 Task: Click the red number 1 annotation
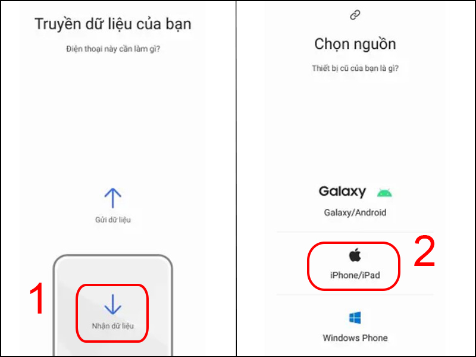click(37, 298)
